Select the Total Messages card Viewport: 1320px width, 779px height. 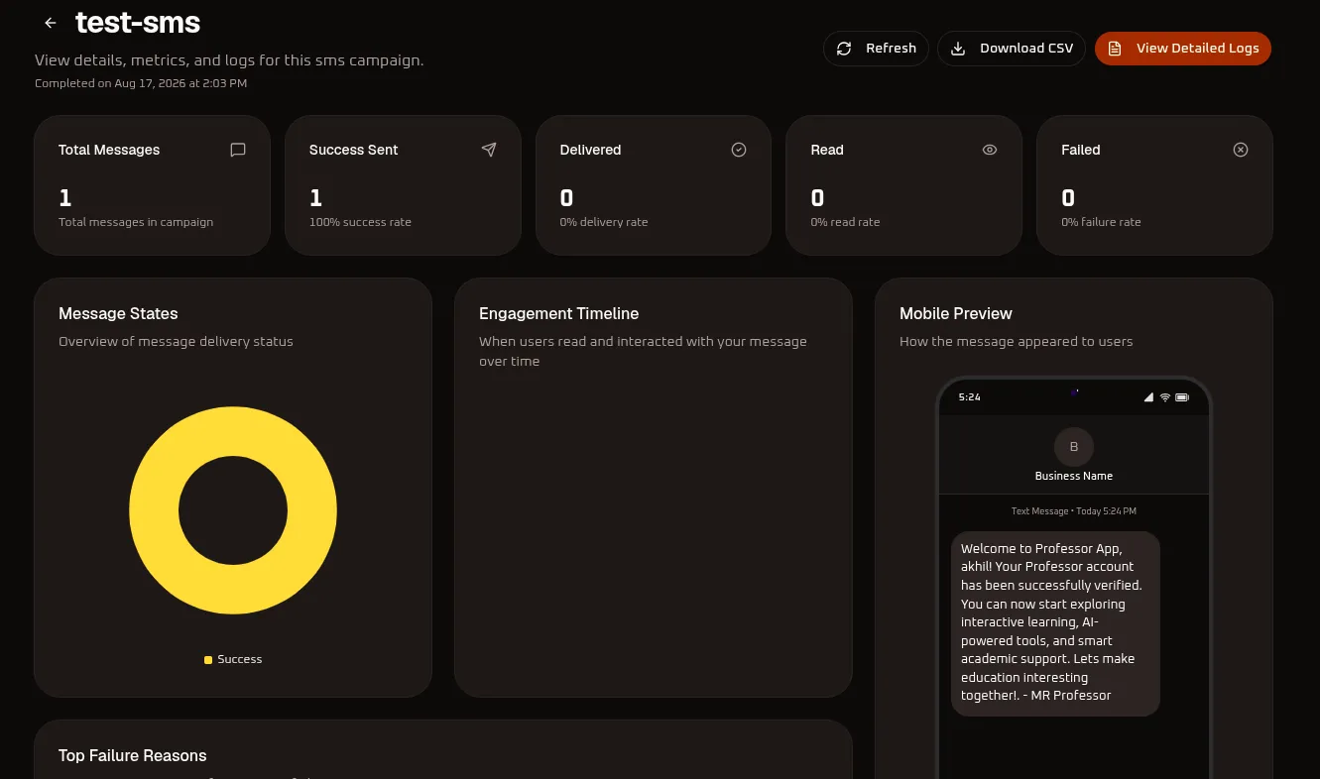point(152,185)
